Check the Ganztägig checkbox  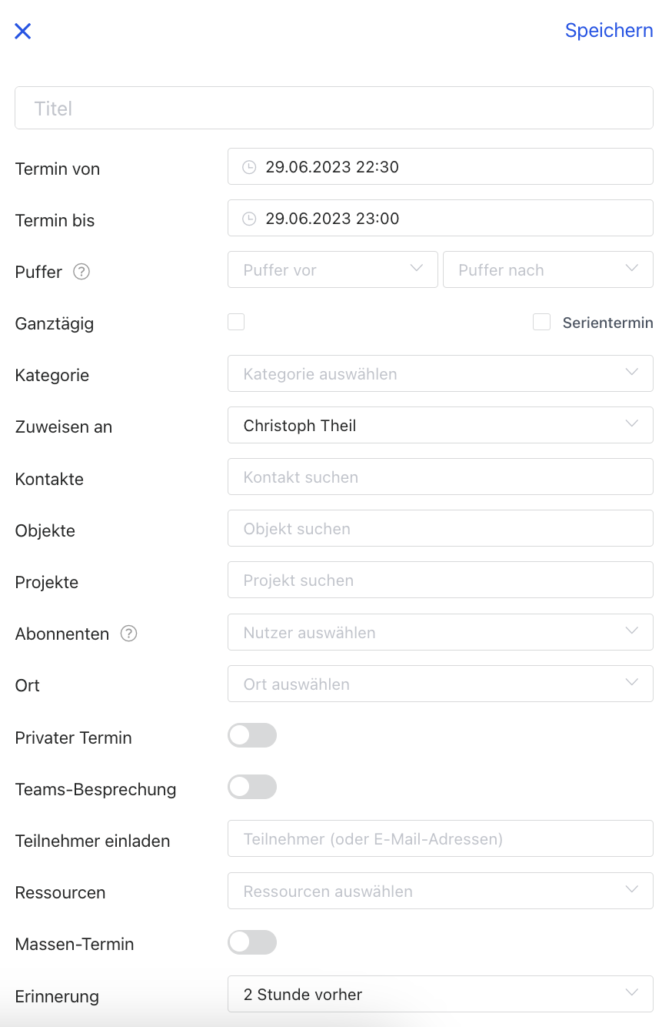tap(236, 322)
